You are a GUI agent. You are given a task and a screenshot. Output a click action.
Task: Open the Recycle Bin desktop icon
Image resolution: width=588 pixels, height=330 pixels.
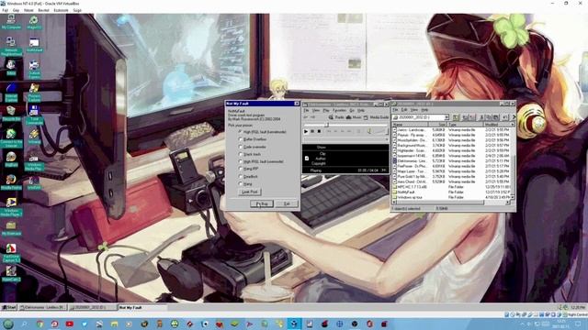(11, 114)
